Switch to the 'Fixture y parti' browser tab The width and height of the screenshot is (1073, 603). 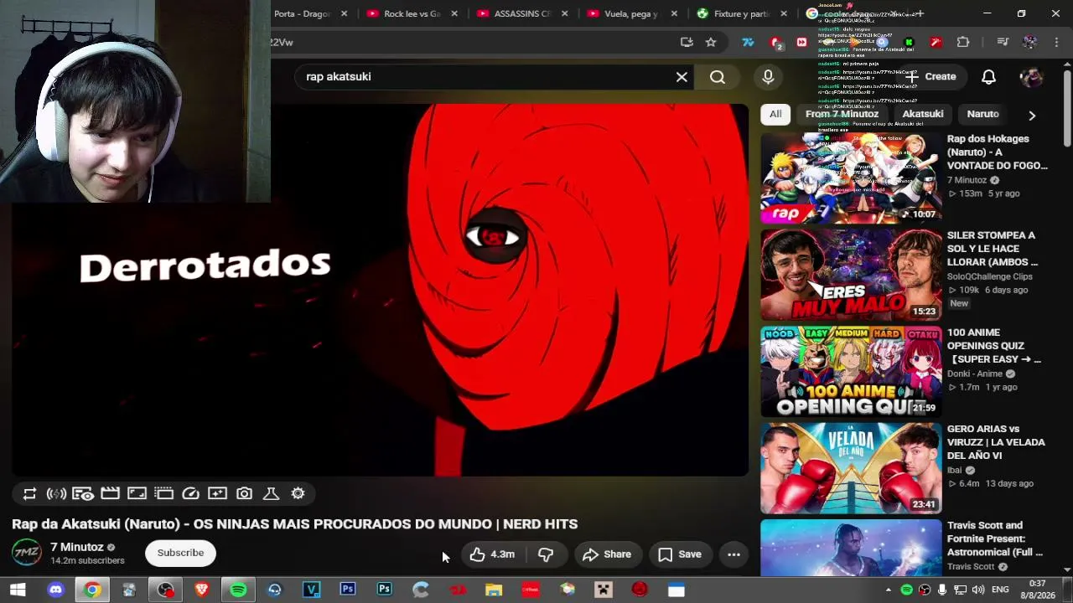pyautogui.click(x=743, y=13)
